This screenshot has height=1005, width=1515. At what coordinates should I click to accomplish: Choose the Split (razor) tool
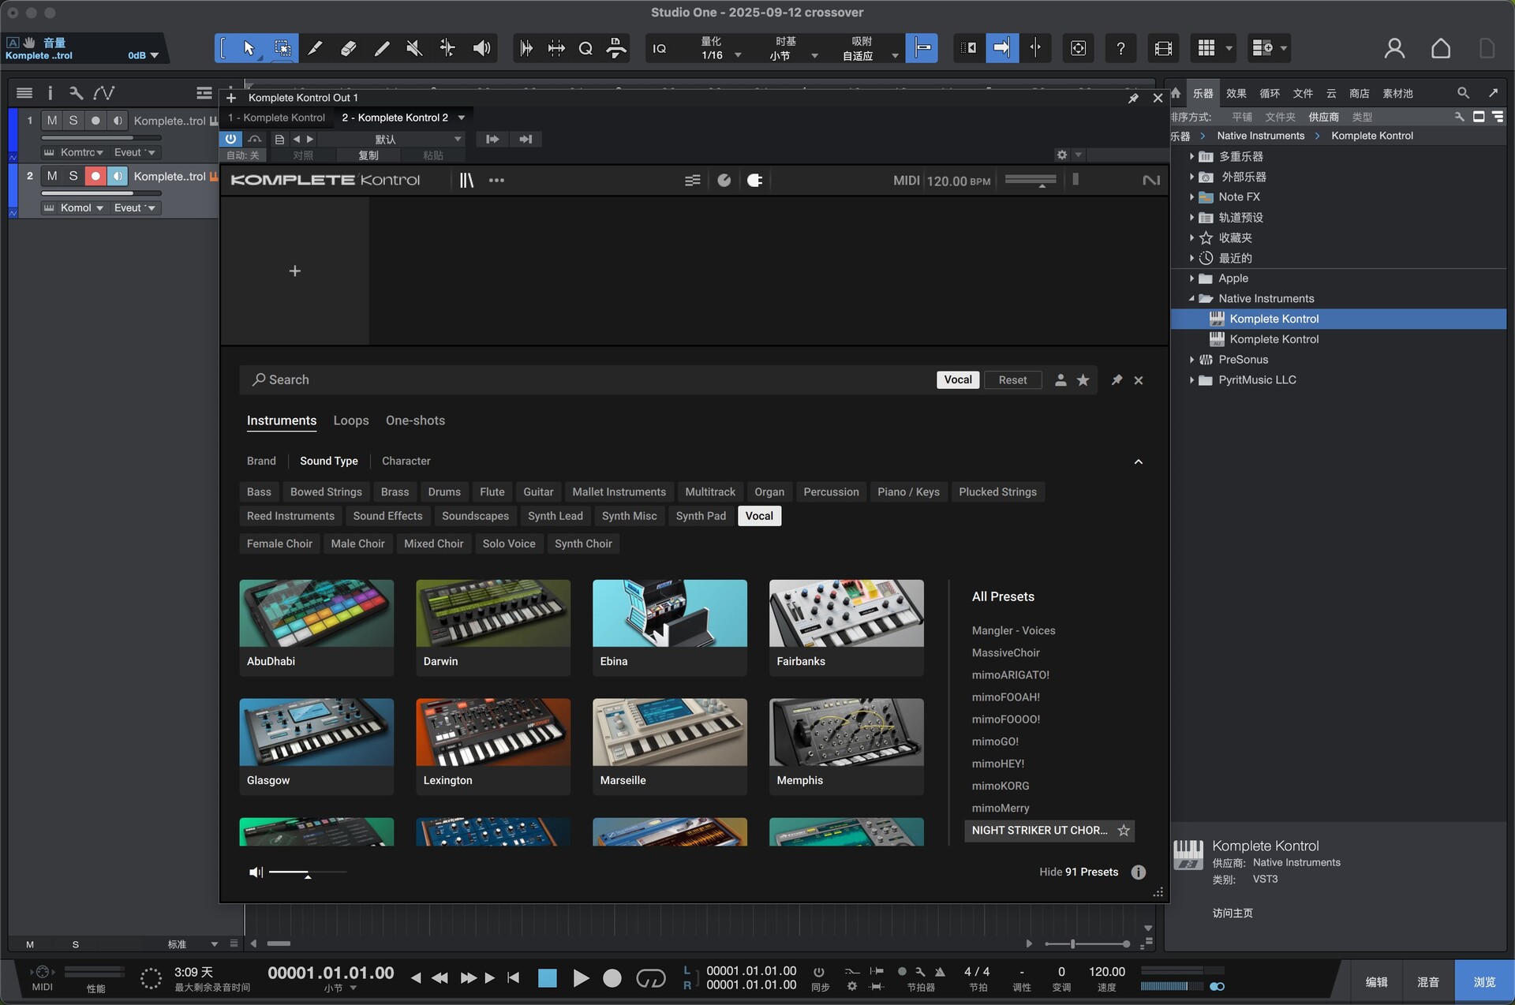[x=315, y=48]
